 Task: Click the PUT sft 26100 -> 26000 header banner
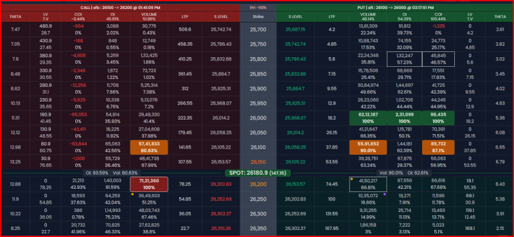[x=395, y=7]
